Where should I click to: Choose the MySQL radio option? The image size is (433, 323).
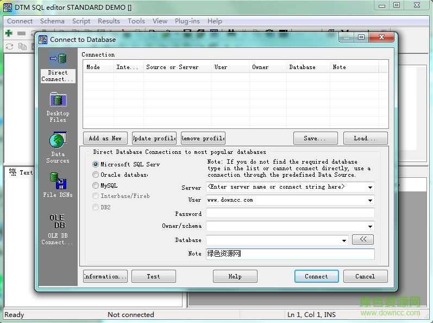tap(96, 185)
